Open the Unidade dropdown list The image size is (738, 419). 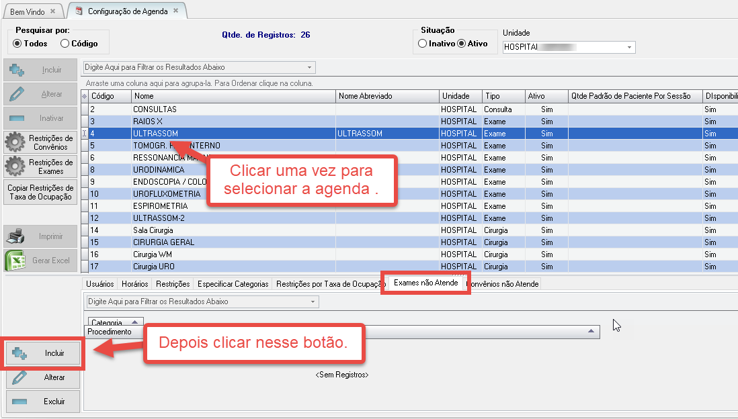click(x=629, y=47)
